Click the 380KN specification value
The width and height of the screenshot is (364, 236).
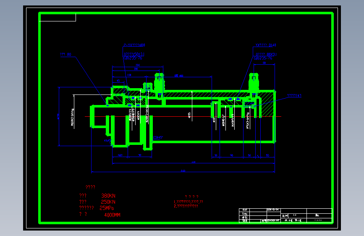pos(108,196)
